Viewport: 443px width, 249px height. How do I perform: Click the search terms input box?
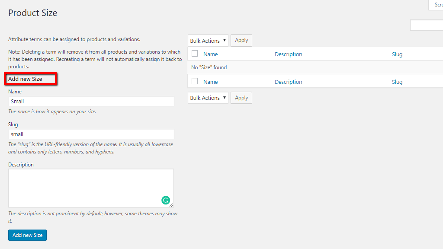[x=427, y=25]
